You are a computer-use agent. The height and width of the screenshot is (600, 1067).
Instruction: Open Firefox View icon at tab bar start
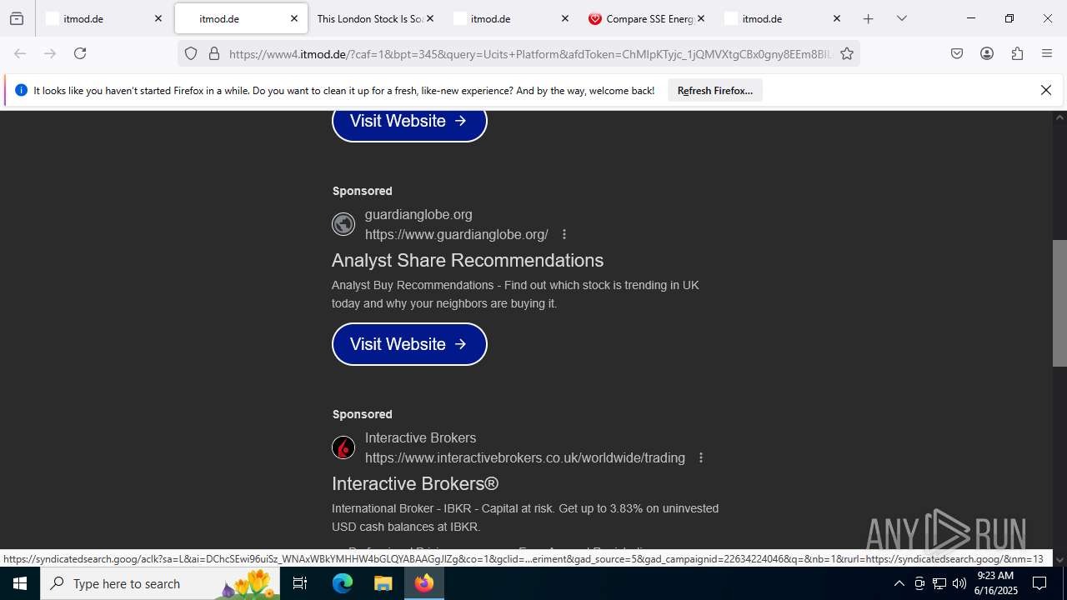click(17, 18)
